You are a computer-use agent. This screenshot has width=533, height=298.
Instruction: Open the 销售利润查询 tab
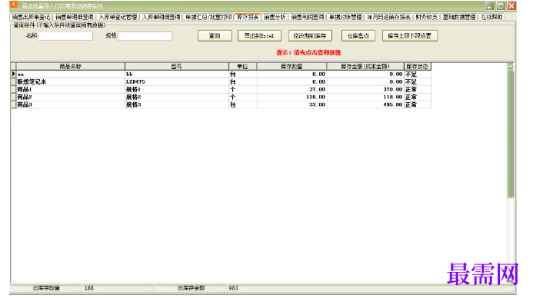pos(308,17)
